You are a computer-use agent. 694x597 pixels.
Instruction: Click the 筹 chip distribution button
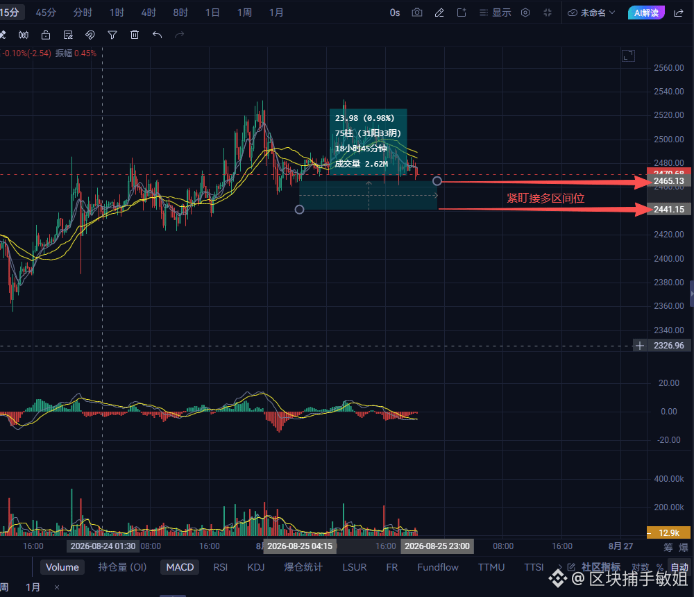point(668,548)
